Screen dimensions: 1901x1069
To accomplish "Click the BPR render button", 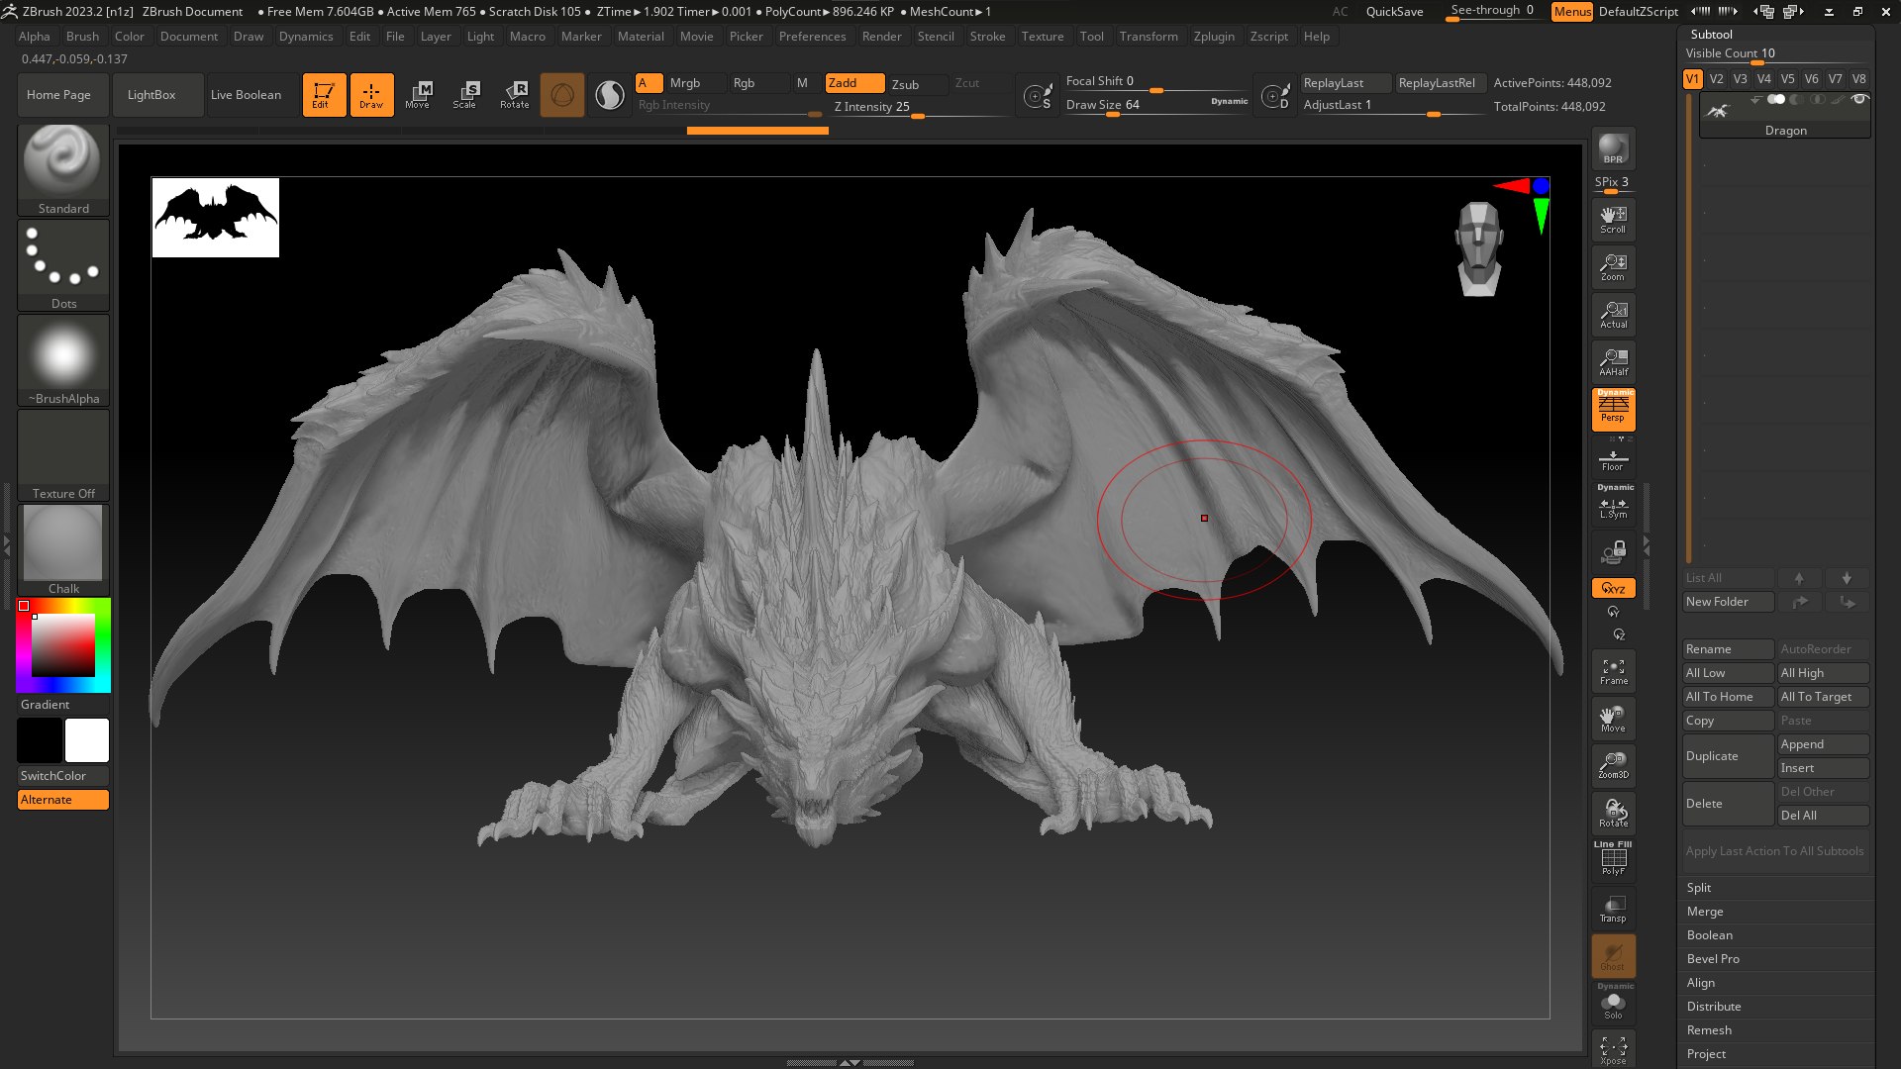I will point(1613,148).
